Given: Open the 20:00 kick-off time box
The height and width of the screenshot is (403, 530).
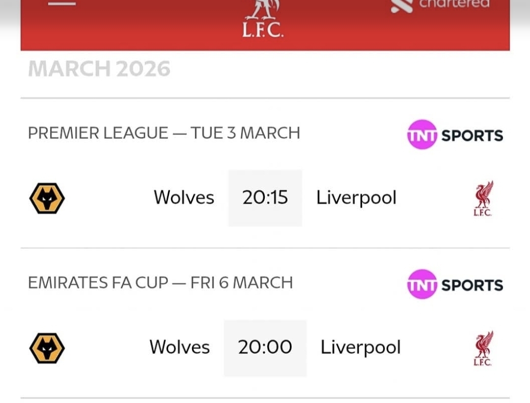Looking at the screenshot, I should pos(265,348).
